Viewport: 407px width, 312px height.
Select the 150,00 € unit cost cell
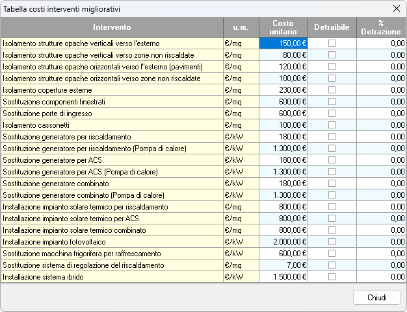[283, 43]
